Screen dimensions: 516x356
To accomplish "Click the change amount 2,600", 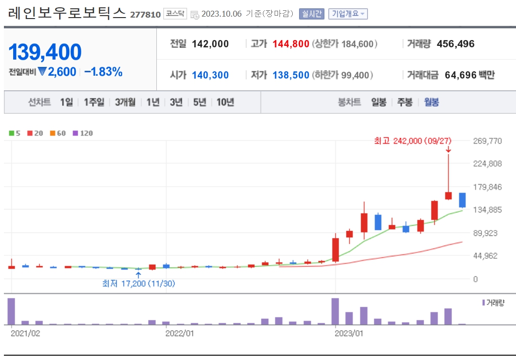I will tap(62, 72).
